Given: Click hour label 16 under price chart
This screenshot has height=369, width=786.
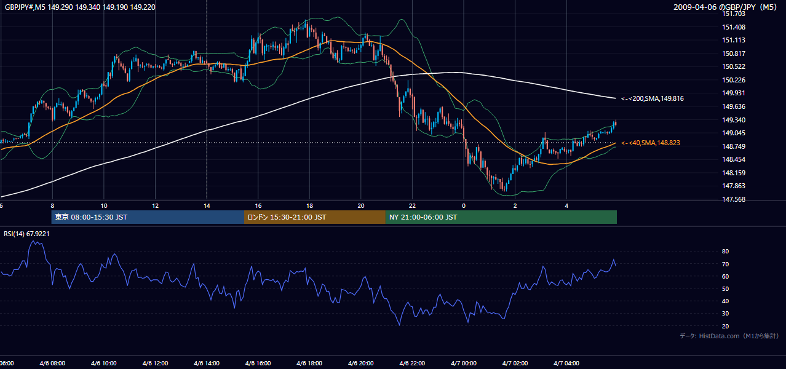Looking at the screenshot, I should pyautogui.click(x=258, y=205).
